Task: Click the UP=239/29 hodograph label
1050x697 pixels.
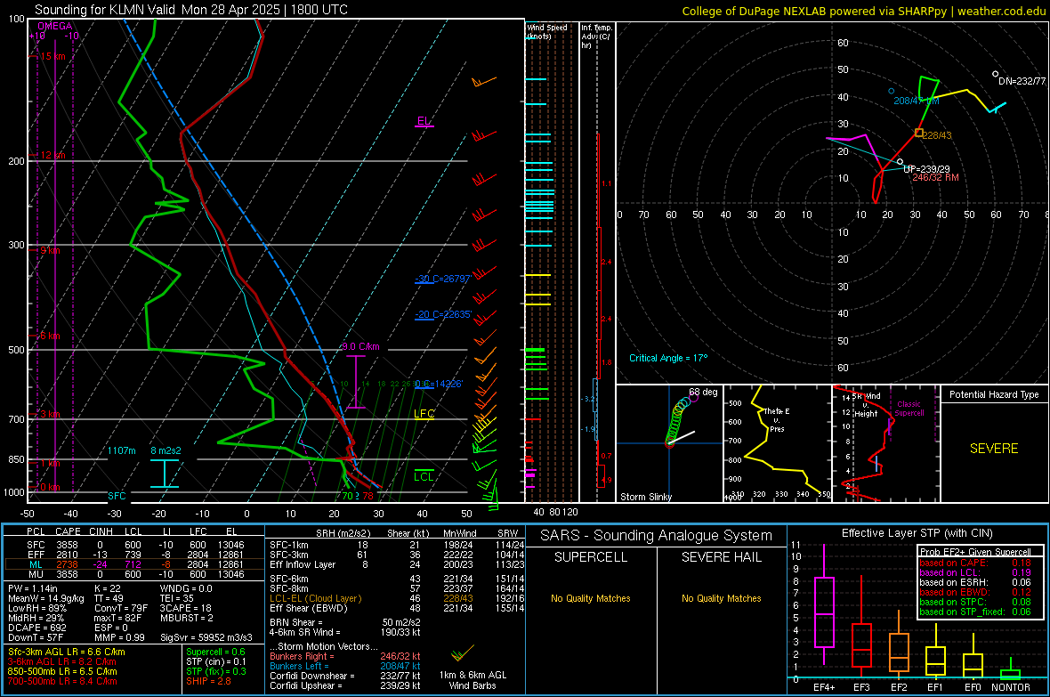Action: [x=927, y=169]
